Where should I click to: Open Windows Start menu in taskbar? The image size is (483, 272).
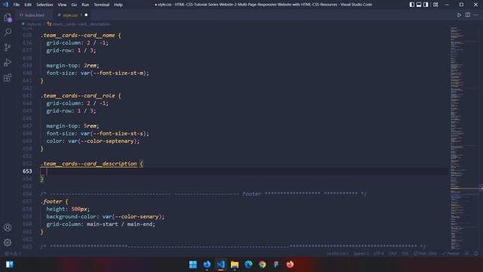[x=193, y=264]
